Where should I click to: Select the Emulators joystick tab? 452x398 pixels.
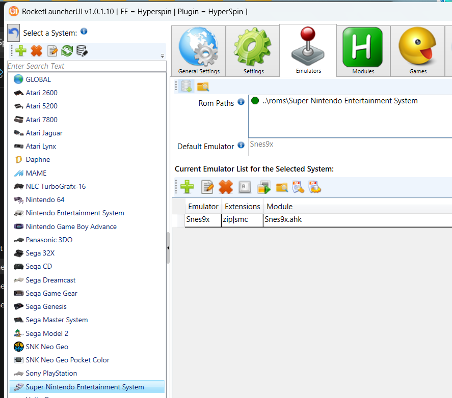tap(308, 50)
